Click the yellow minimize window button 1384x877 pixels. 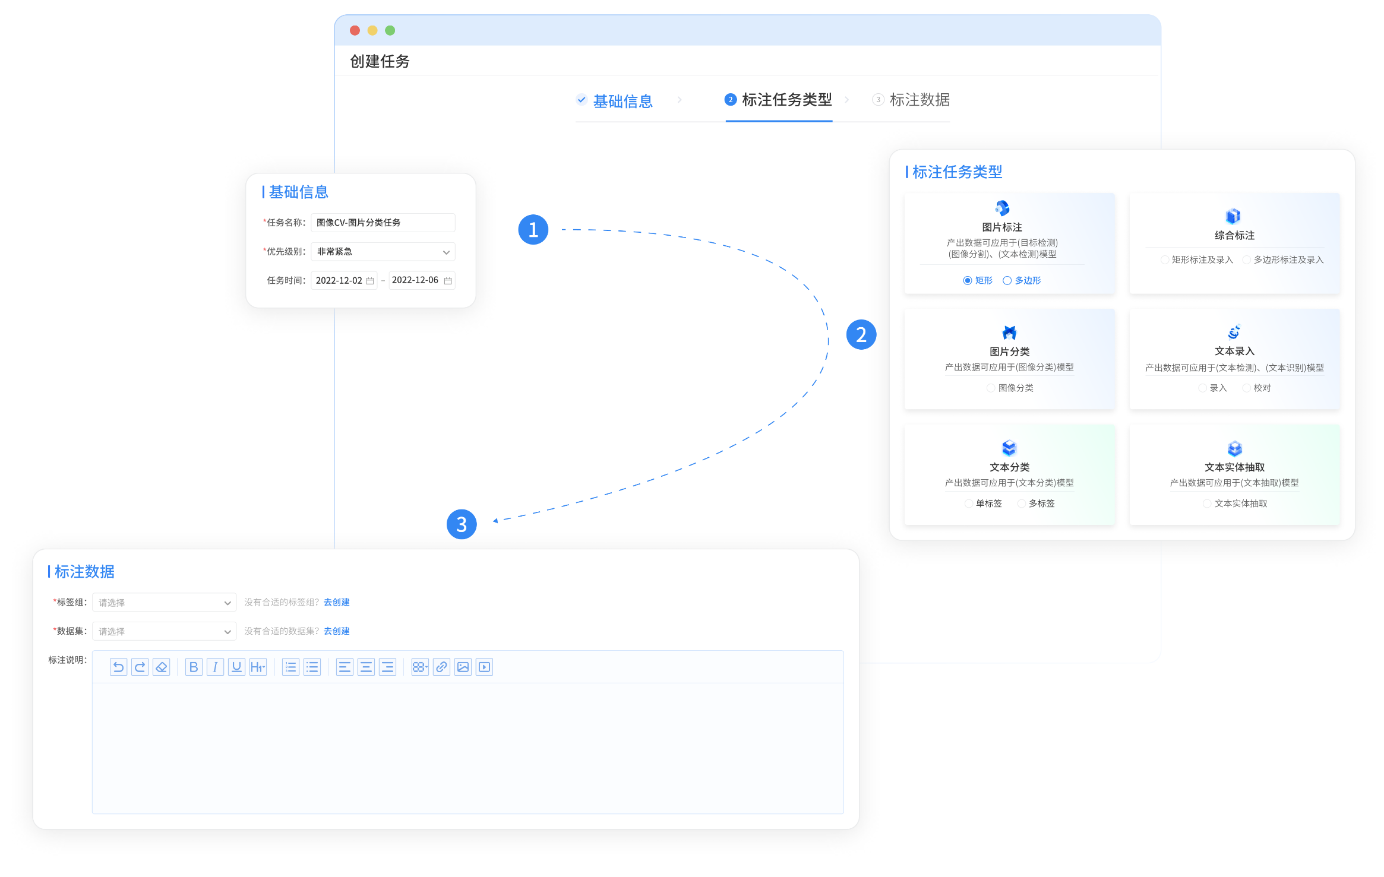(372, 30)
